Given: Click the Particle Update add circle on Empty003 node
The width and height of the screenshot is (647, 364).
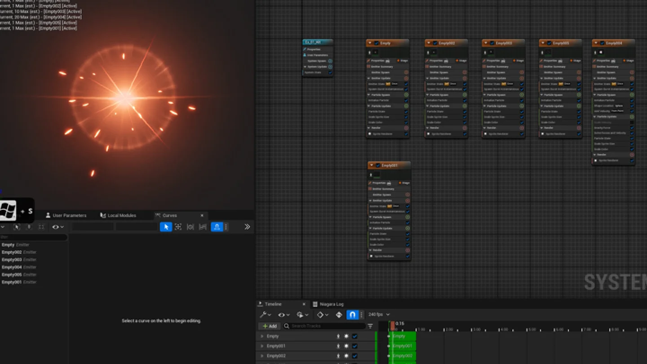Looking at the screenshot, I should click(x=522, y=106).
